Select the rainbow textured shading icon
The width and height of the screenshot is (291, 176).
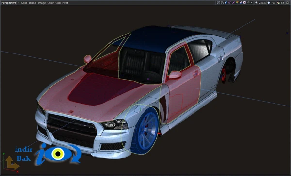(x=237, y=3)
